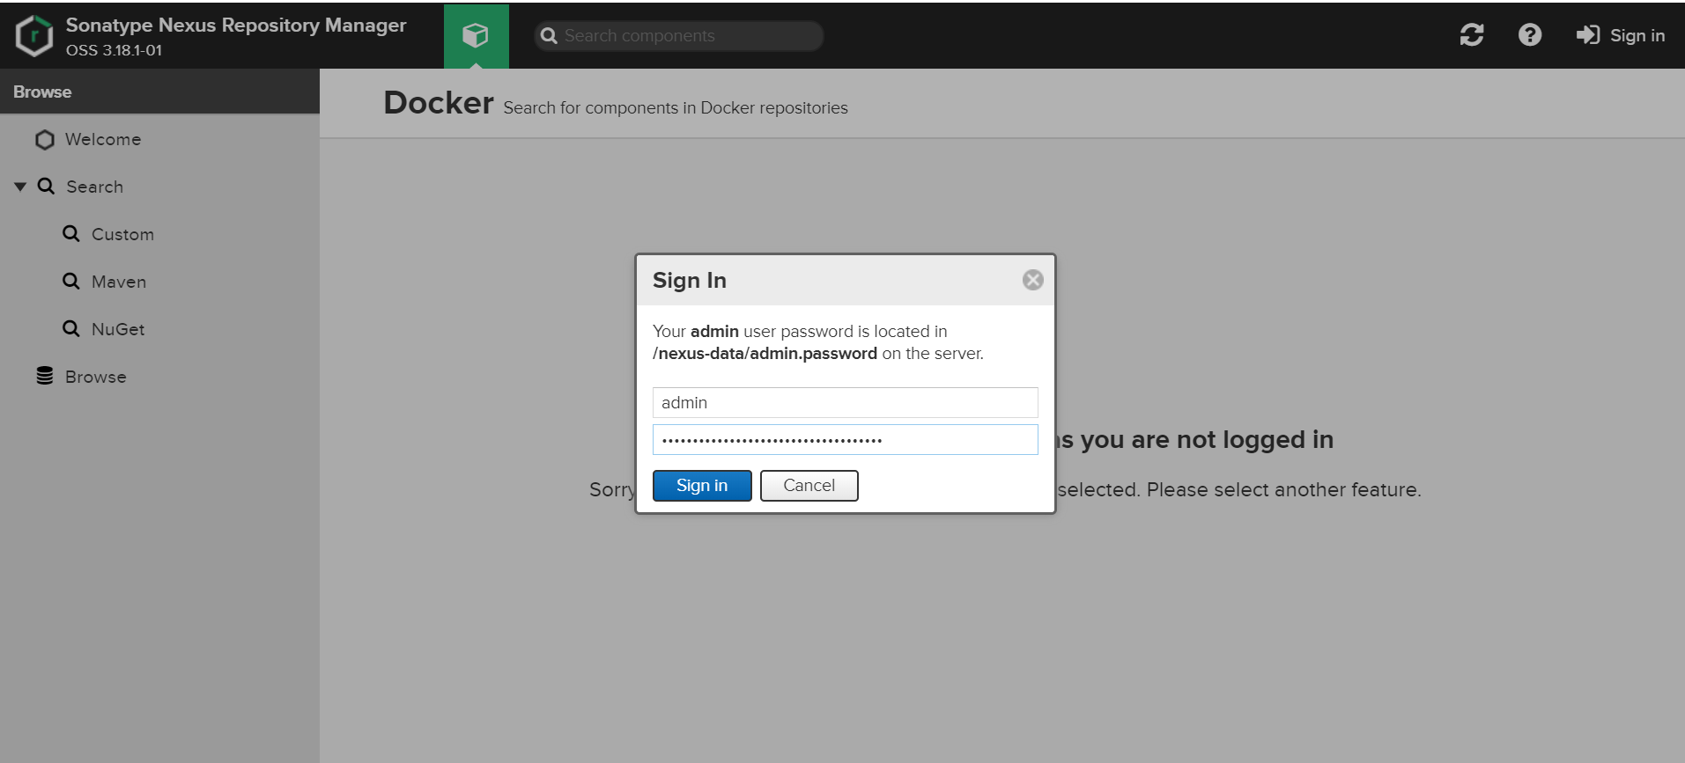Viewport: 1685px width, 763px height.
Task: Submit with the blue Sign in button
Action: pyautogui.click(x=702, y=486)
